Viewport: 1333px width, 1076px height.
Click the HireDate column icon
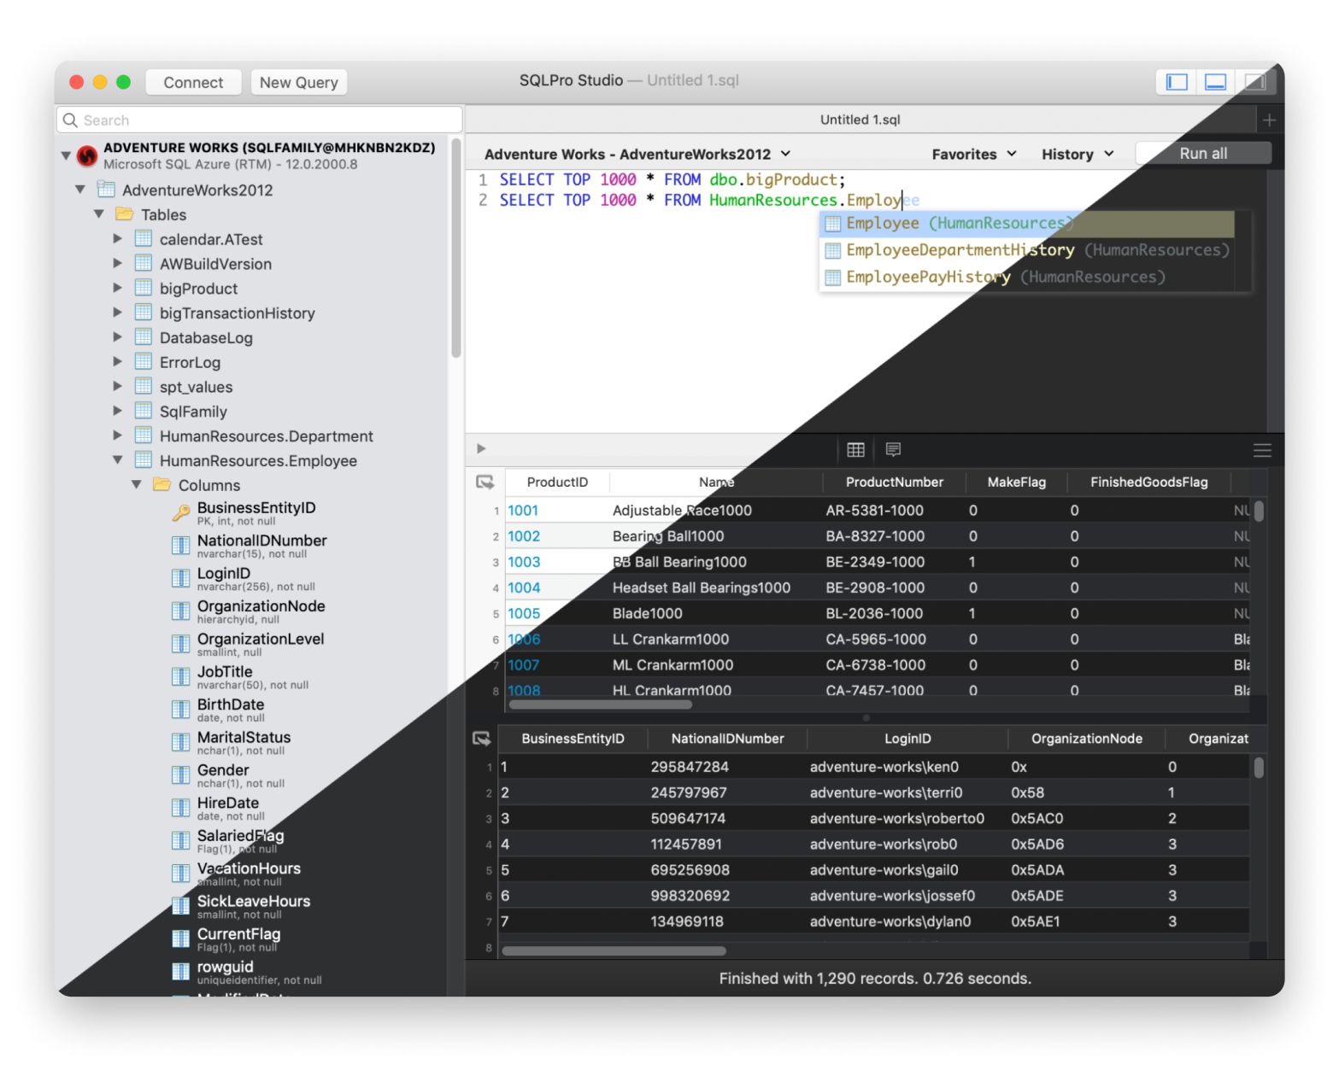click(181, 808)
